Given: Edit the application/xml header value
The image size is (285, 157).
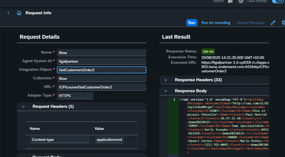Looking at the screenshot, I should click(109, 140).
